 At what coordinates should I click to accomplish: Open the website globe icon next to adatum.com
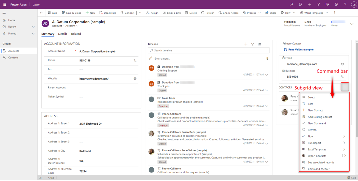(x=135, y=79)
